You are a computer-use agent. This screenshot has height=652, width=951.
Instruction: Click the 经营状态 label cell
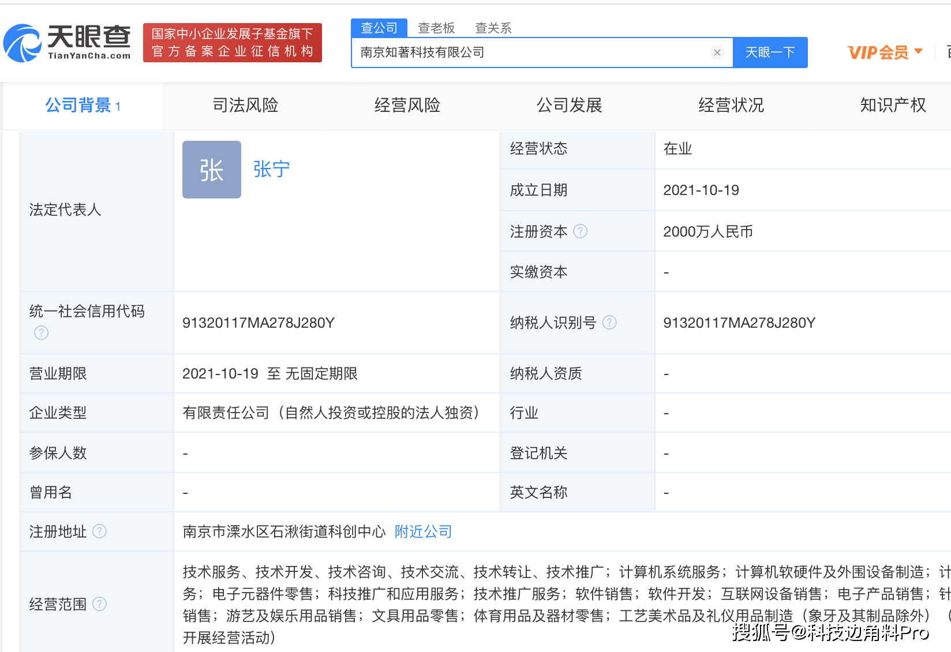578,149
